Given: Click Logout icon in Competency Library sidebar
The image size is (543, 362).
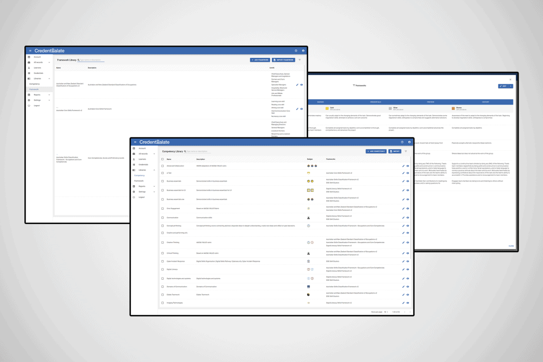Looking at the screenshot, I should pos(134,197).
